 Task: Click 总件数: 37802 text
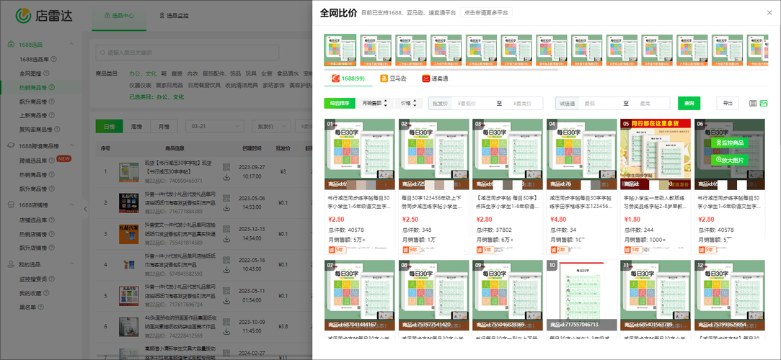(494, 230)
